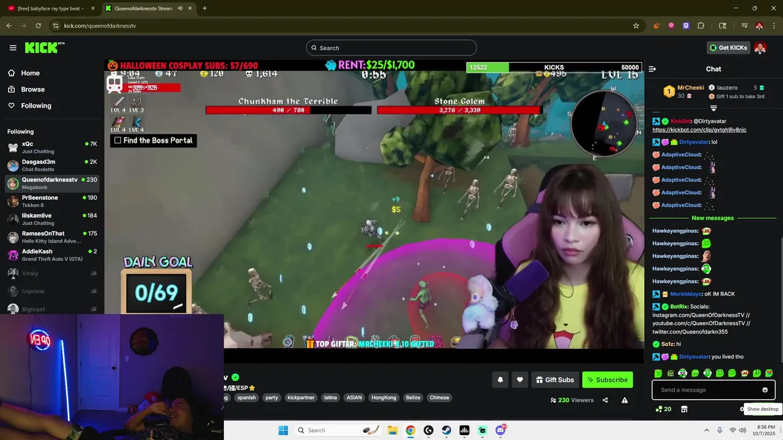This screenshot has width=783, height=440.
Task: Open Discord from taskbar
Action: pos(500,430)
